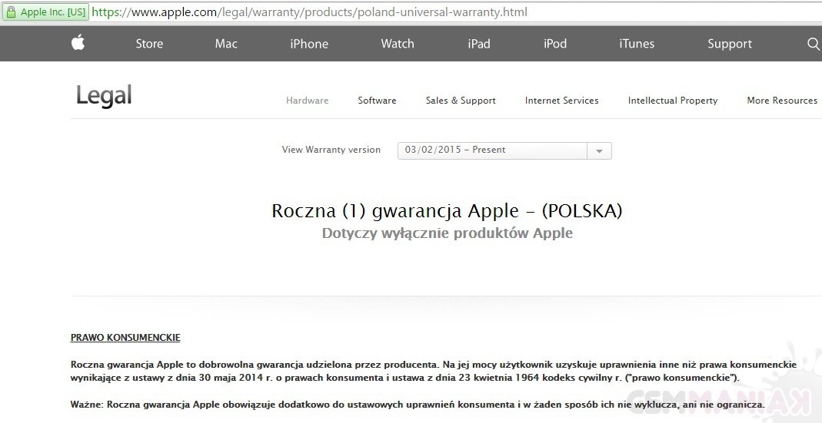Open the More Resources tab
The width and height of the screenshot is (822, 423).
coord(782,101)
